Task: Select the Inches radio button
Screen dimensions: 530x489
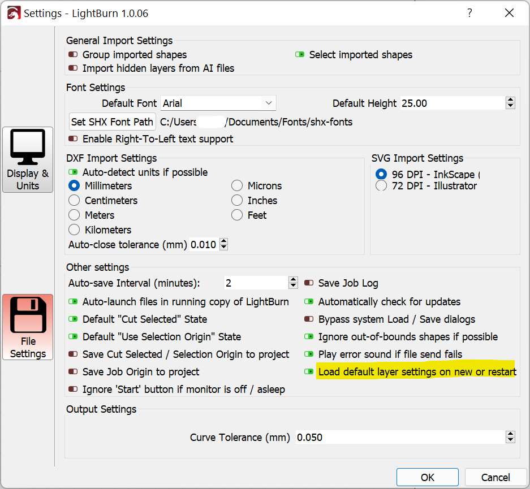Action: [x=238, y=201]
